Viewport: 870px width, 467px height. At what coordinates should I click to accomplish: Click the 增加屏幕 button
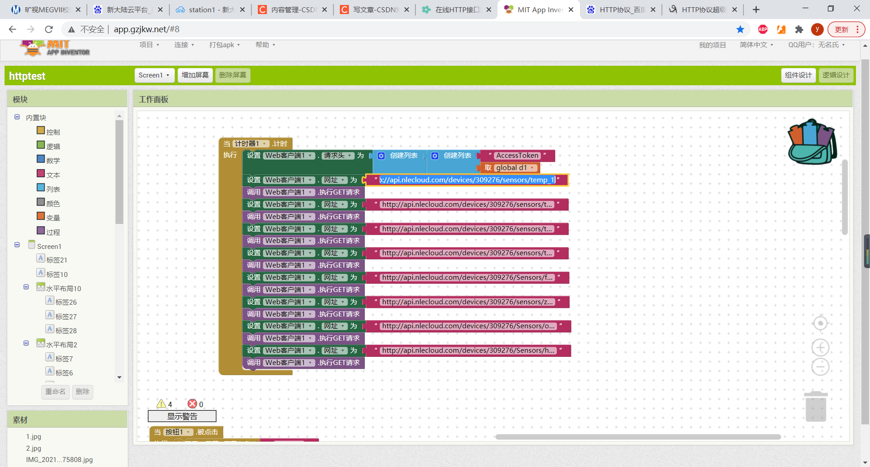195,75
